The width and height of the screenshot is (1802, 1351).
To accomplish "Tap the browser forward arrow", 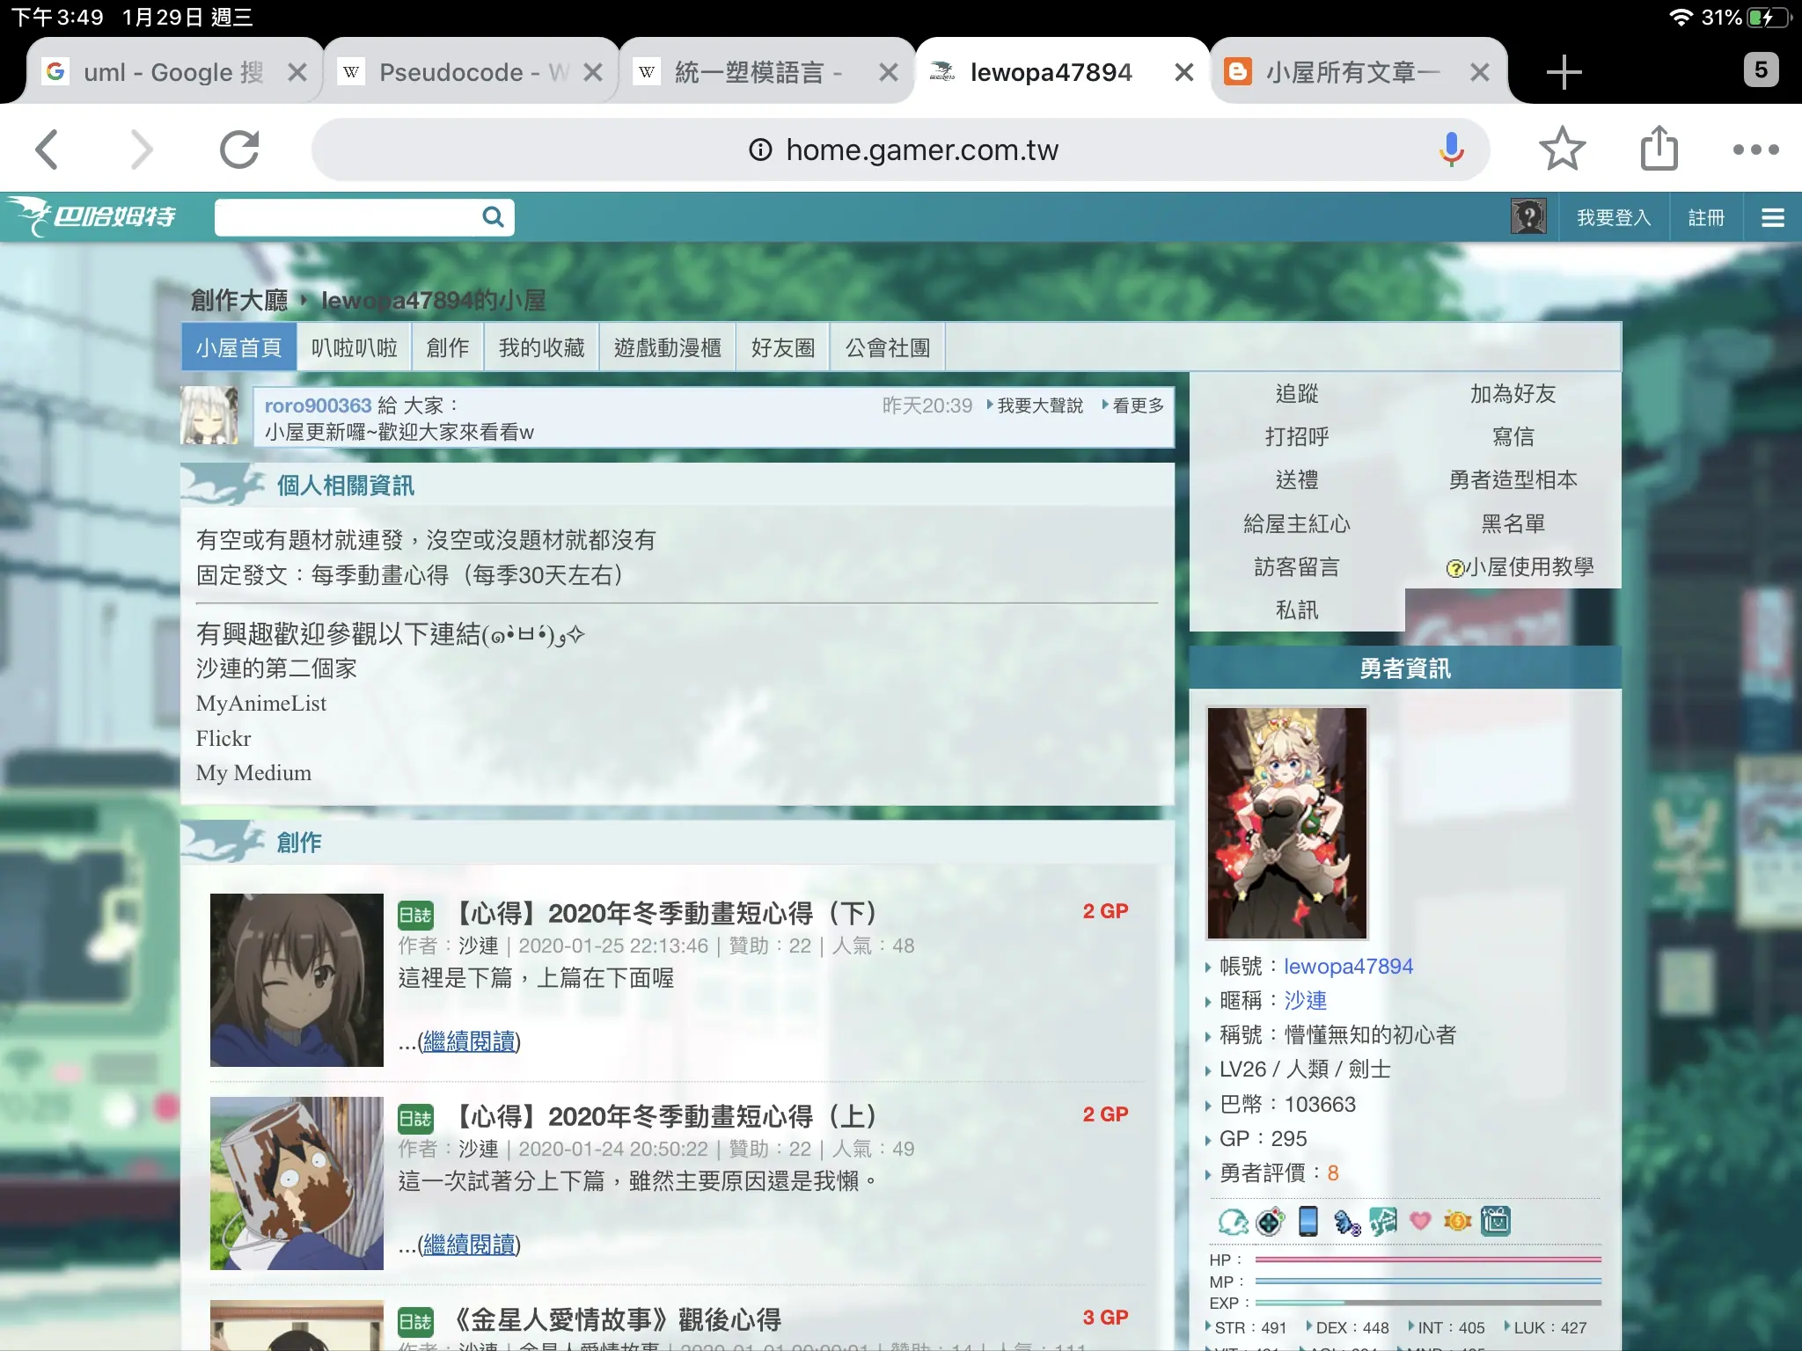I will pyautogui.click(x=142, y=150).
